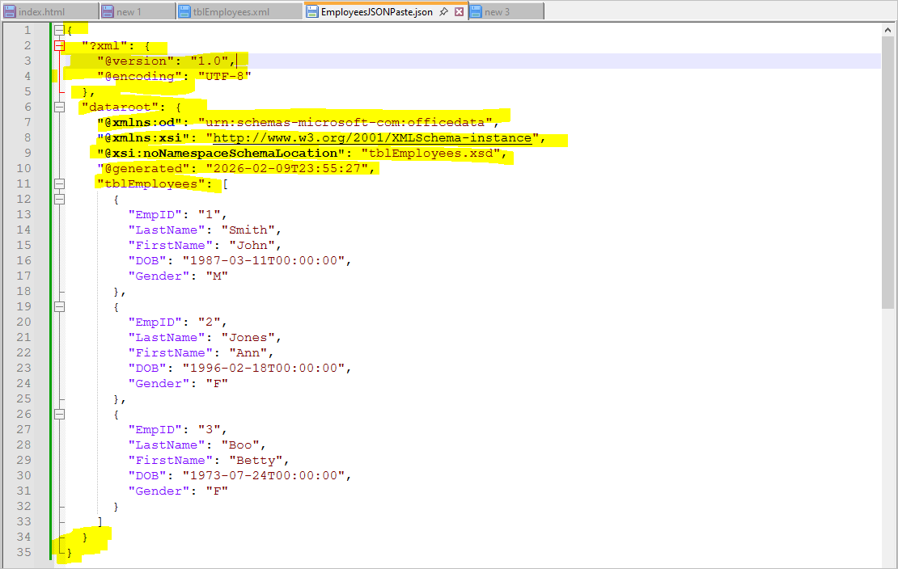This screenshot has height=569, width=898.
Task: Pin the EmployeesJSONPaste.json tab
Action: [x=443, y=11]
